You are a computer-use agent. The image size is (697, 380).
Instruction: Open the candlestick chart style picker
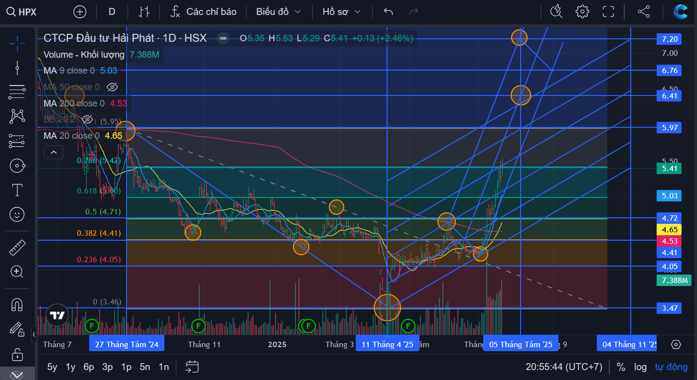[x=144, y=12]
